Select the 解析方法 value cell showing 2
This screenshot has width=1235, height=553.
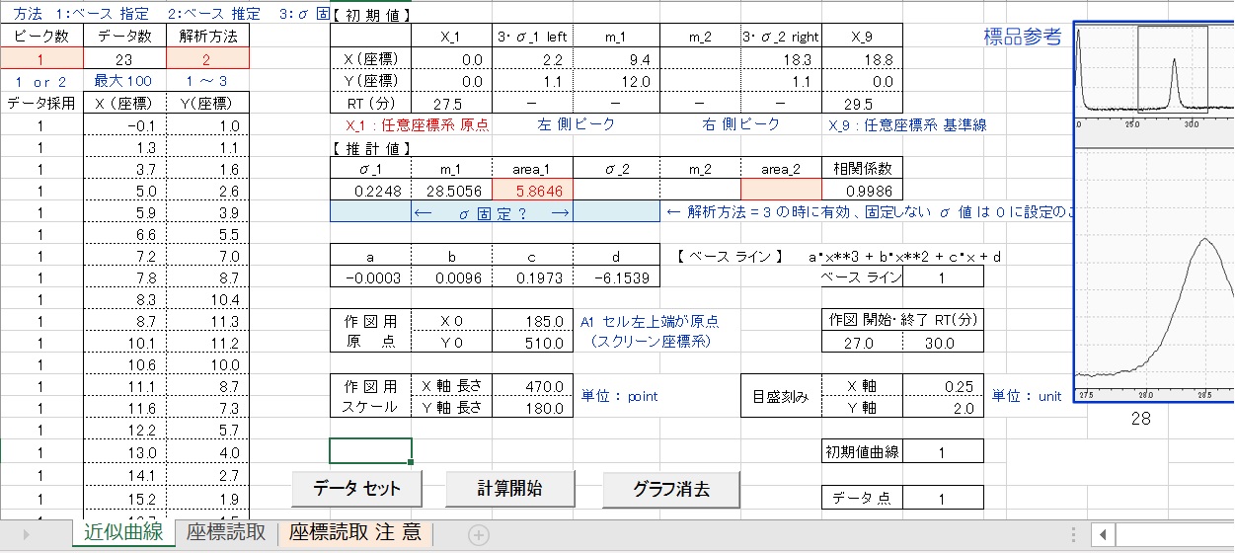click(x=208, y=58)
